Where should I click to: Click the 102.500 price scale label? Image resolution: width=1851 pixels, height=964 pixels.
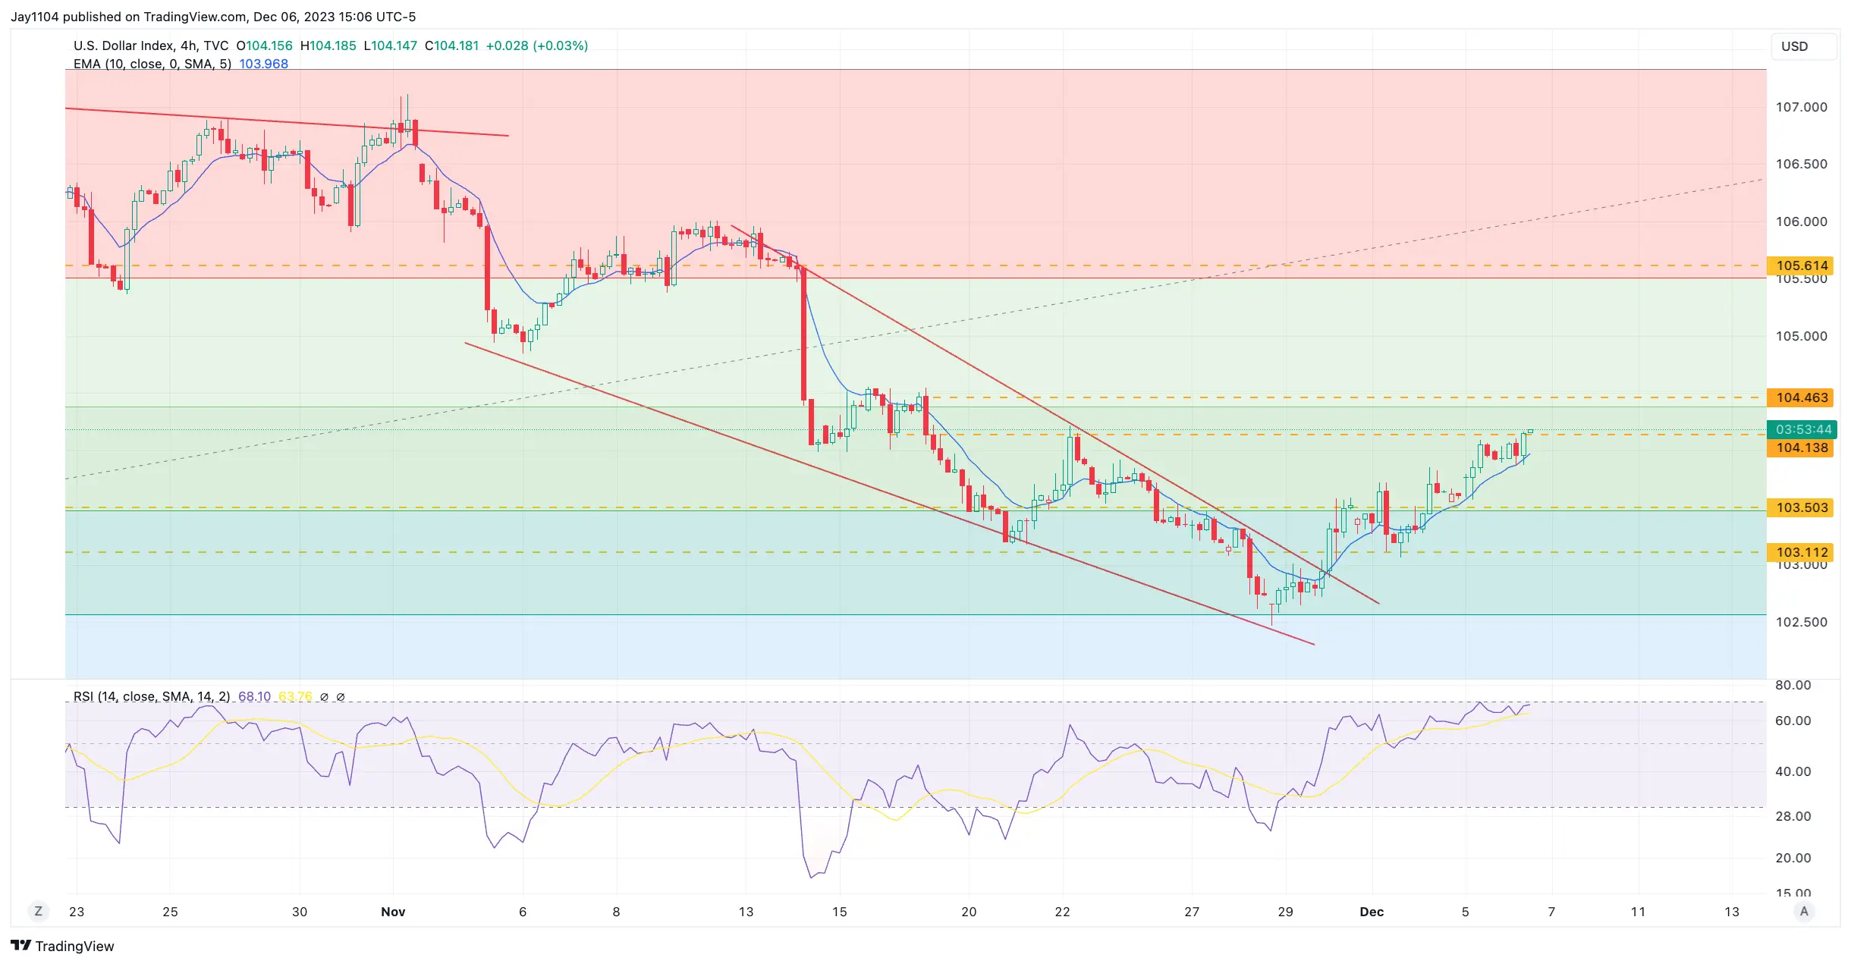(1801, 622)
